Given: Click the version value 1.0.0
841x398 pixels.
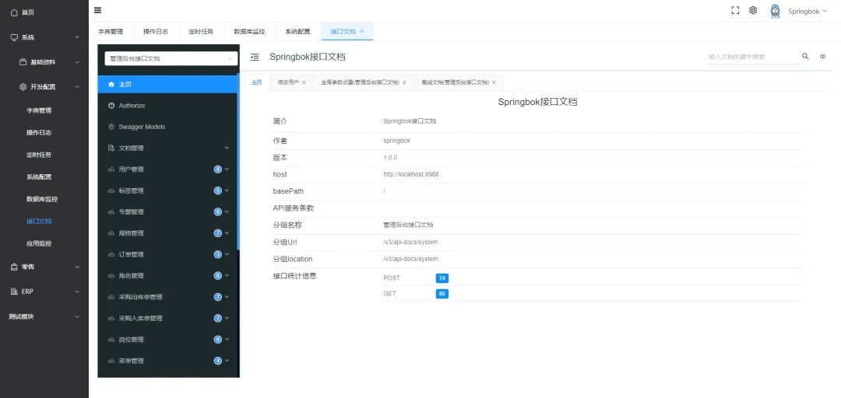Looking at the screenshot, I should pos(390,158).
